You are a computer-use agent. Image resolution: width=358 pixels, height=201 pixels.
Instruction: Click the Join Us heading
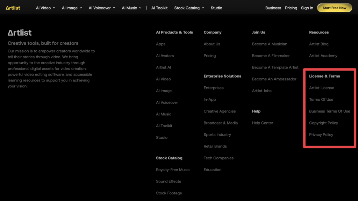click(258, 32)
